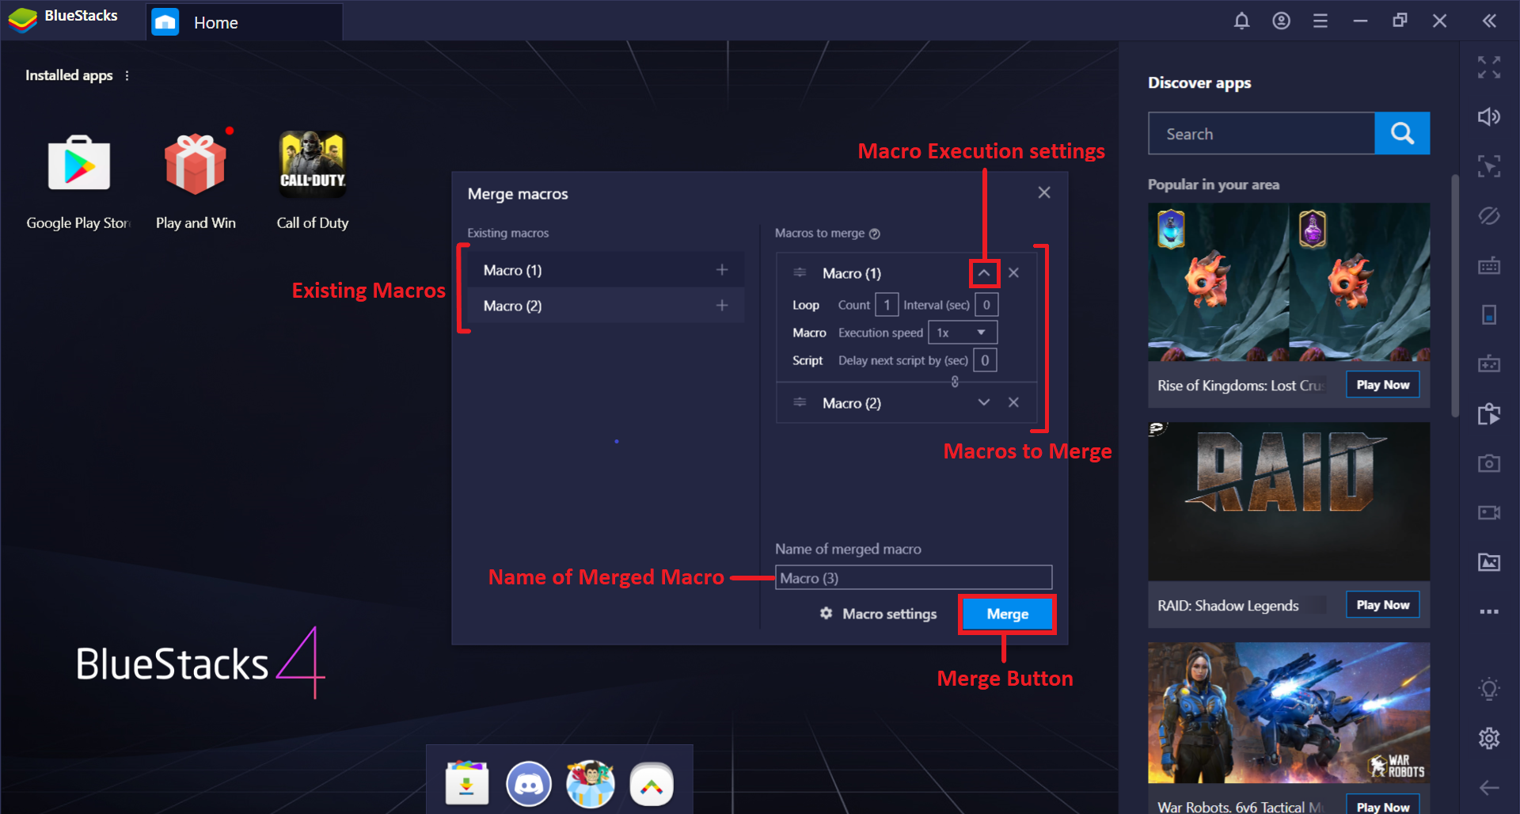Click the Name of merged macro field
Screen dimensions: 1520x814
pos(914,577)
